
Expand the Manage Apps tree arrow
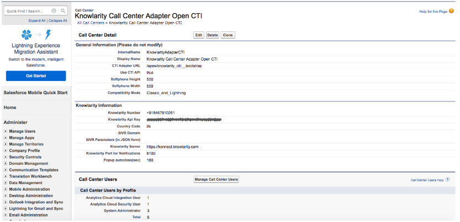coord(6,138)
